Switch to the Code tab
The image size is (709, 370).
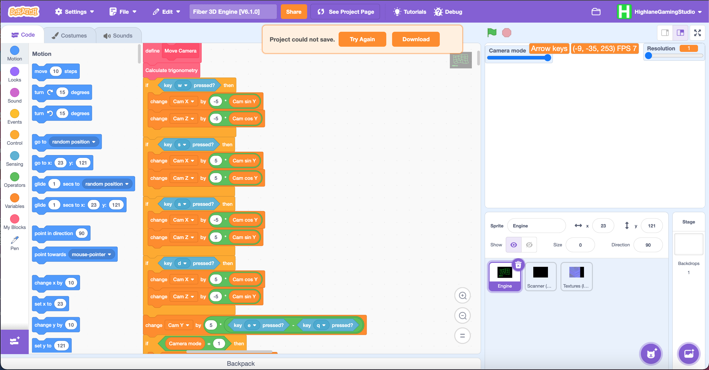(23, 35)
